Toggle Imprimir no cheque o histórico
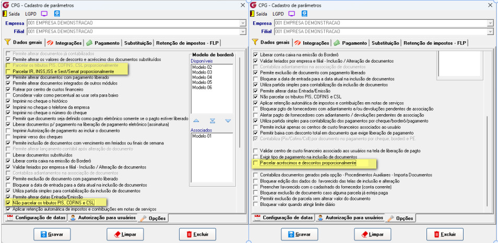The image size is (498, 243). pyautogui.click(x=8, y=101)
